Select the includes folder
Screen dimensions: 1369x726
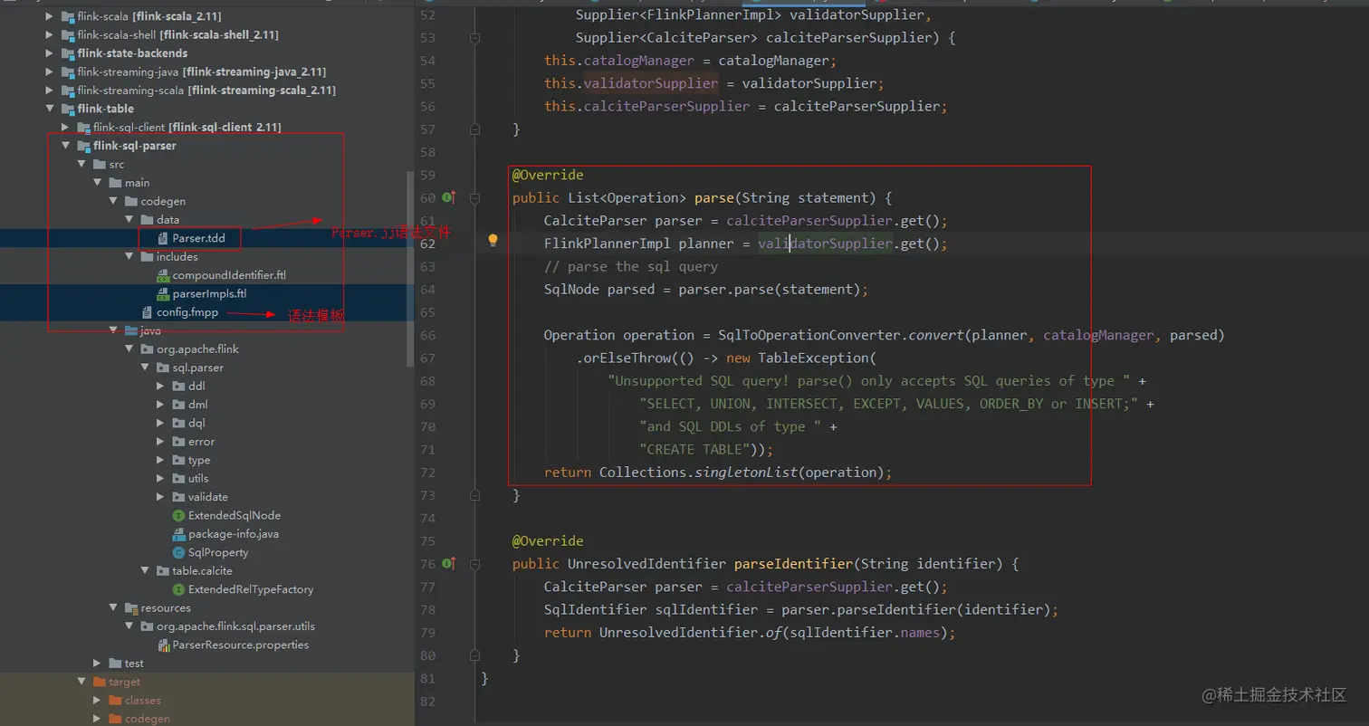click(177, 257)
